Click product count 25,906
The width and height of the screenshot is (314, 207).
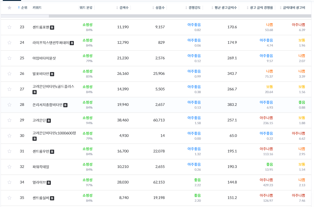(x=159, y=73)
